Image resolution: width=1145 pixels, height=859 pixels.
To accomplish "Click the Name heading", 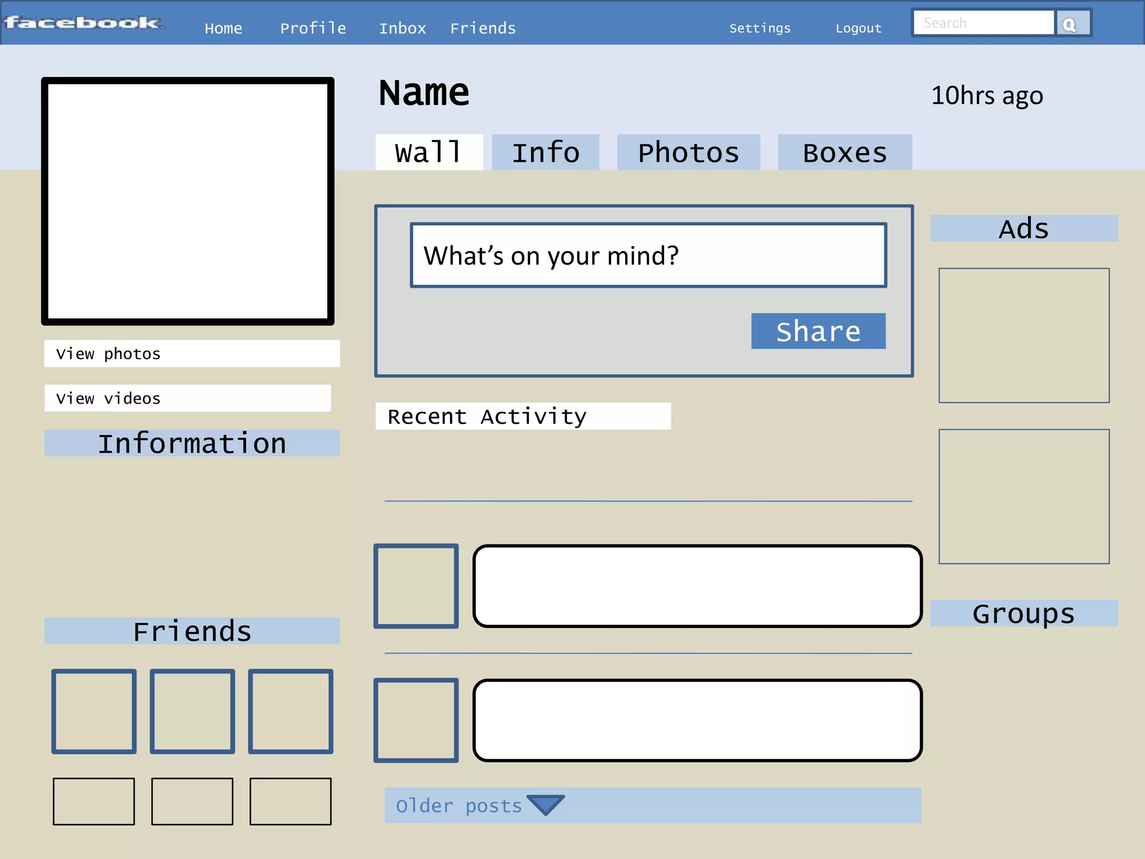I will (424, 92).
